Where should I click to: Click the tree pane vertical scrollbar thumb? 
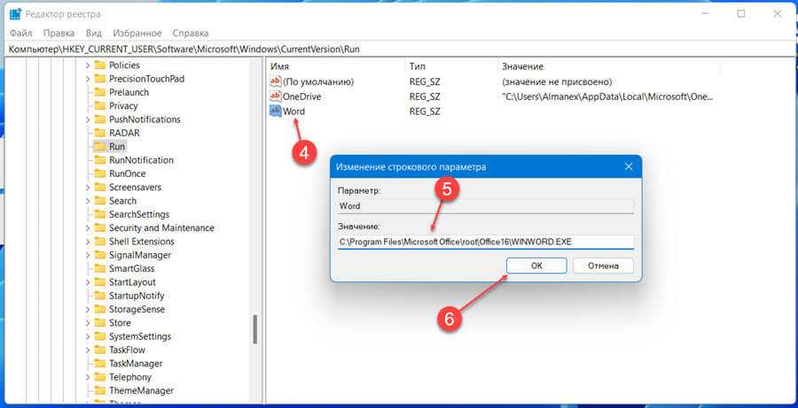click(255, 330)
